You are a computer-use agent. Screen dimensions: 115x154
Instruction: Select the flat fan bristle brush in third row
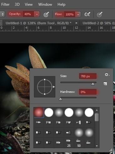68,133
